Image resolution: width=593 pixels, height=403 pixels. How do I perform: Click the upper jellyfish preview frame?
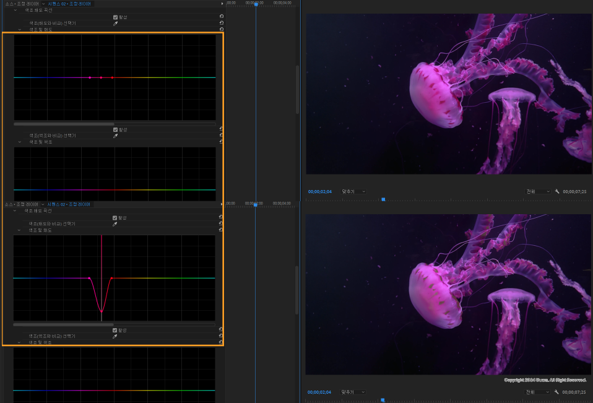449,94
